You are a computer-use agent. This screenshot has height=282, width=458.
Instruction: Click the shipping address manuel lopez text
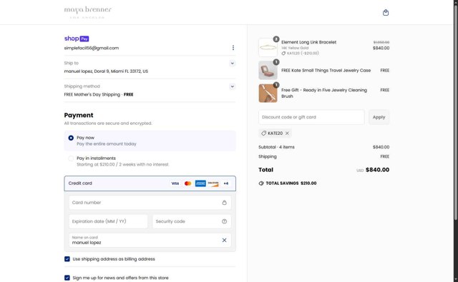tap(106, 71)
